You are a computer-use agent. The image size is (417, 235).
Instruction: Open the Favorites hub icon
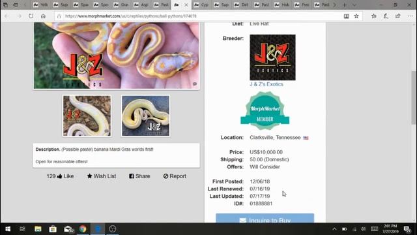pos(373,16)
